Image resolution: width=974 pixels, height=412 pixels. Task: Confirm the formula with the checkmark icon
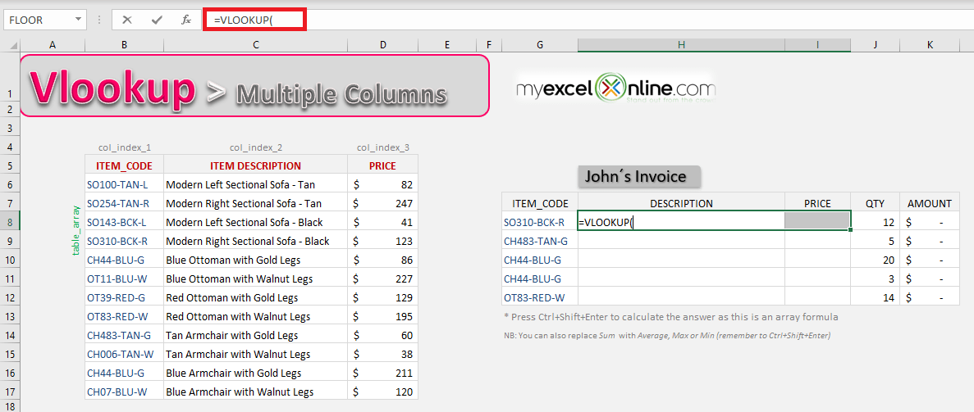[x=157, y=20]
